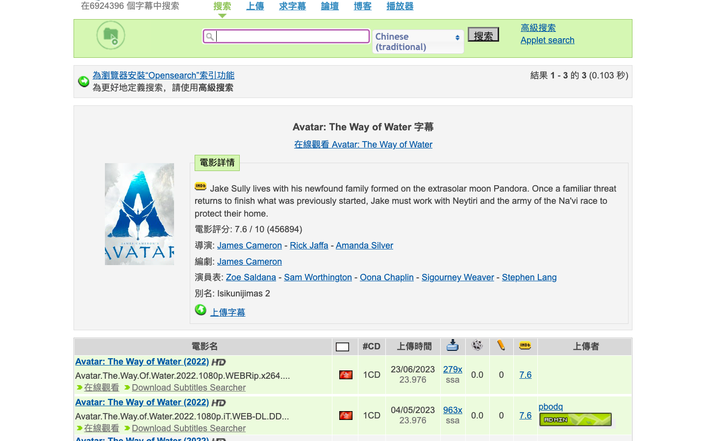Click the green plus icon beside 上傳字幕

[x=201, y=310]
